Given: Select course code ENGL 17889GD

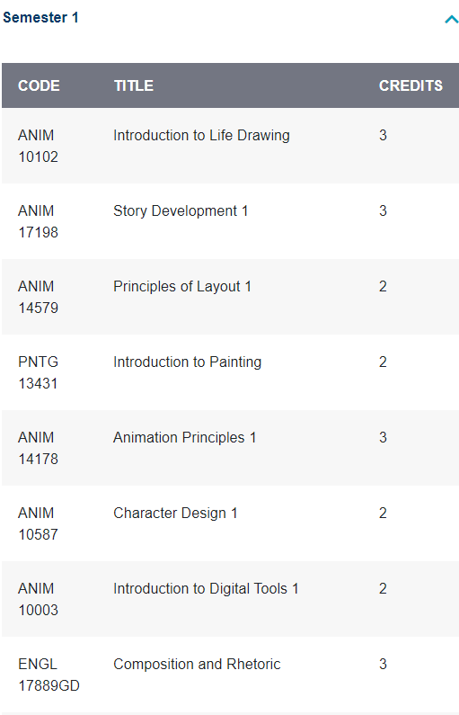Looking at the screenshot, I should pyautogui.click(x=49, y=675).
